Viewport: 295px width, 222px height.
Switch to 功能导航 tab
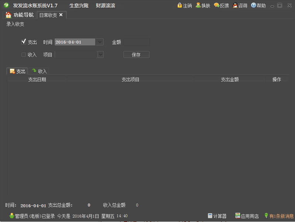(x=20, y=15)
